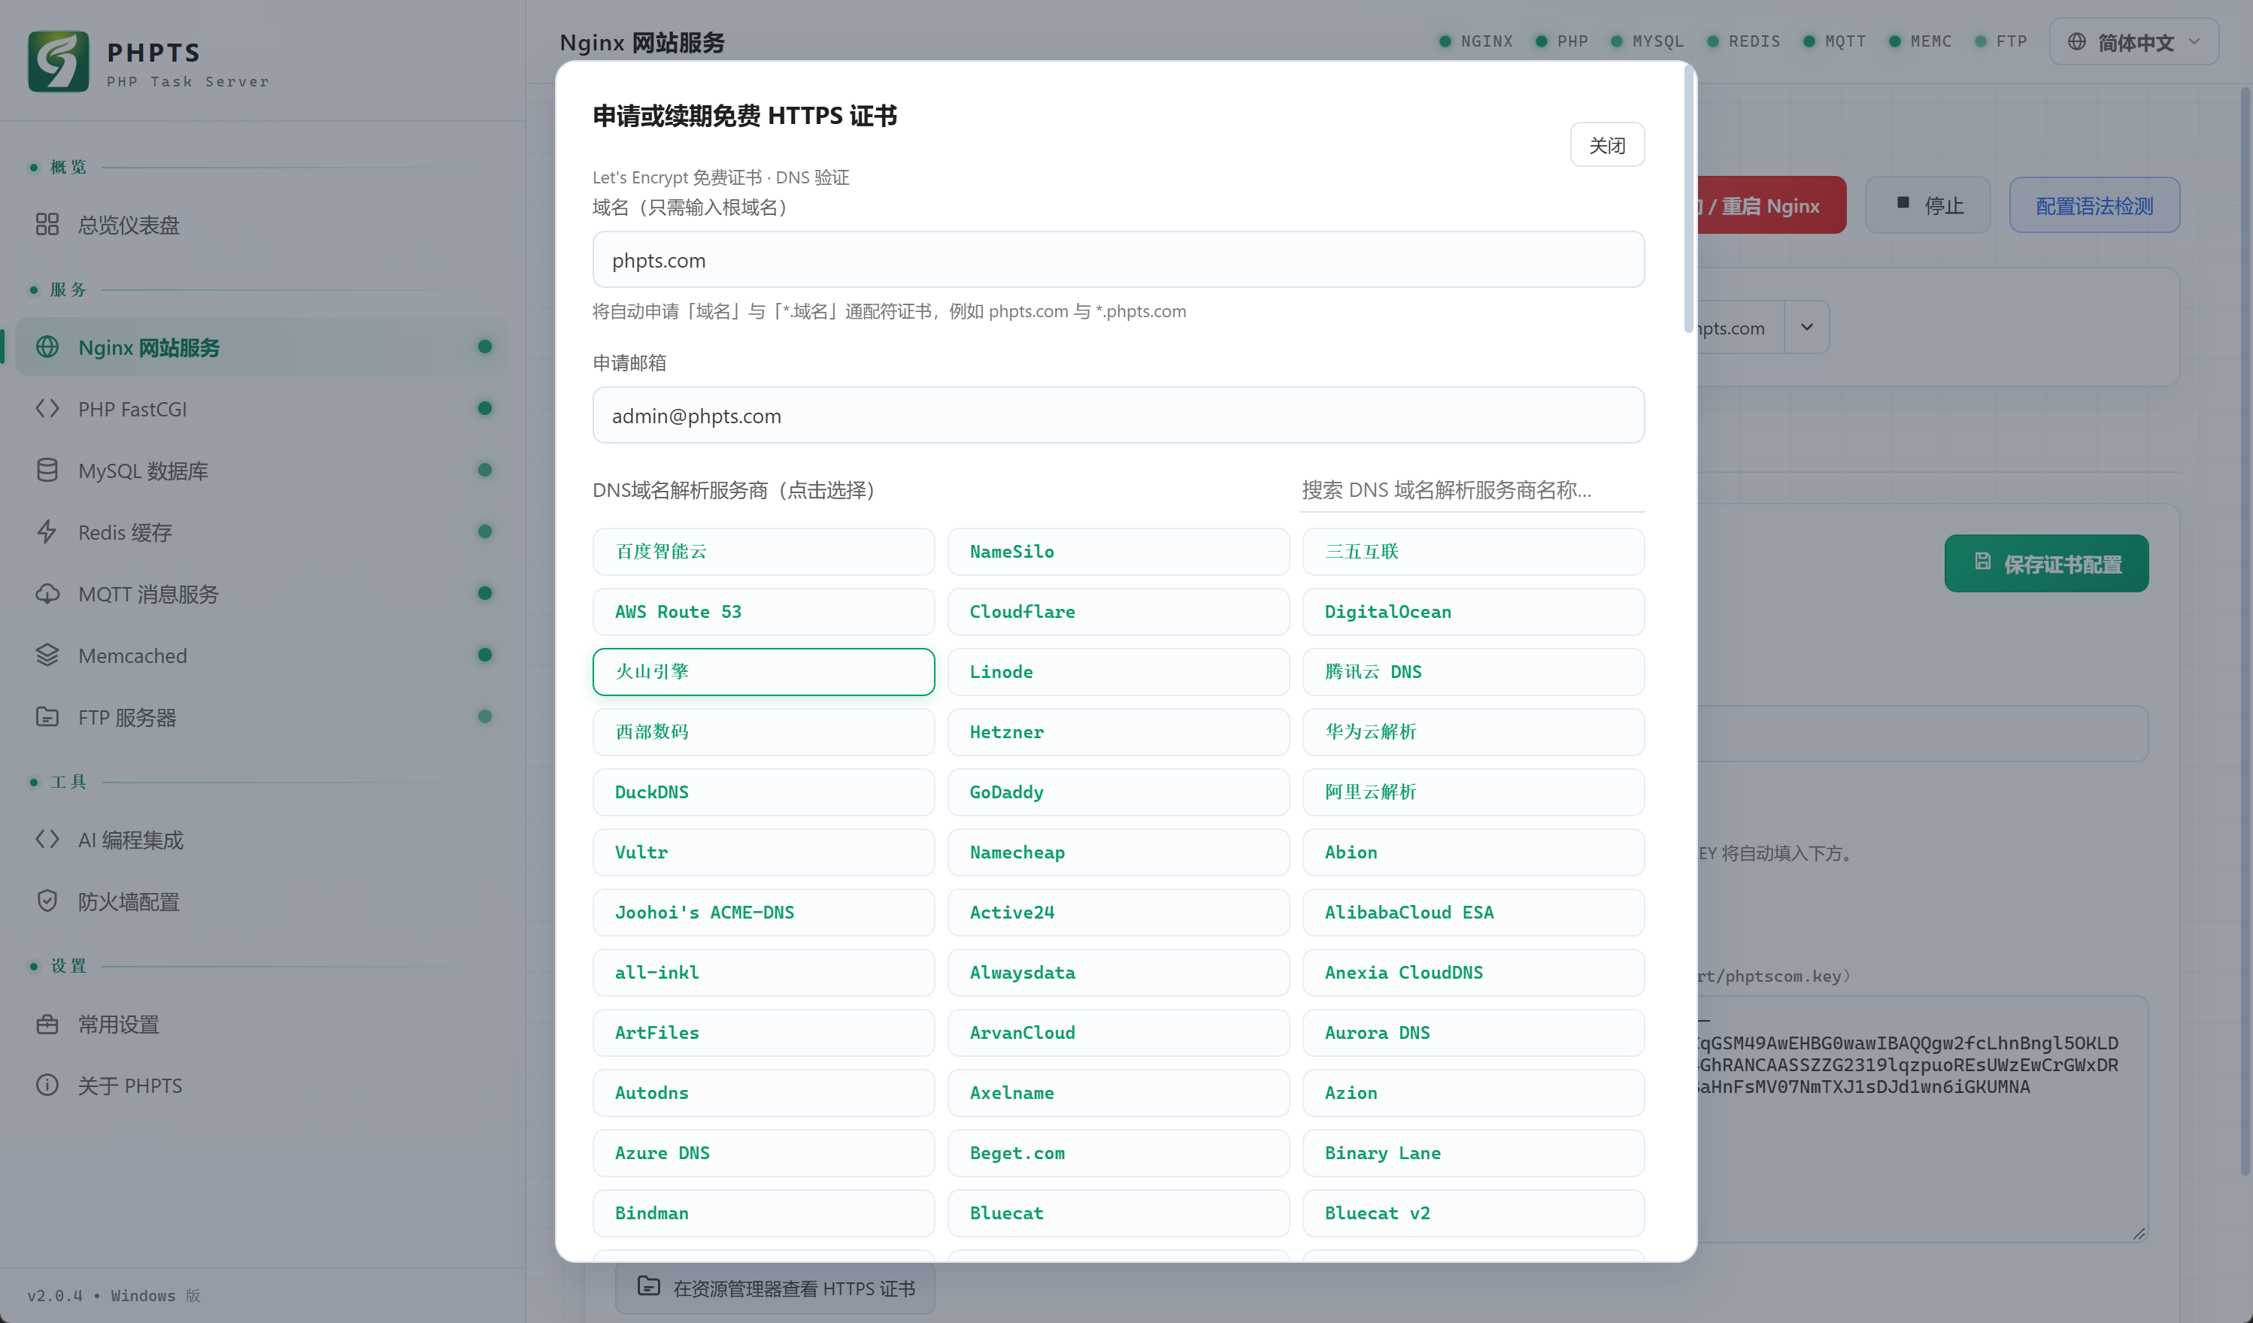Click the Nginx globe icon in sidebar
The width and height of the screenshot is (2253, 1323).
tap(47, 347)
